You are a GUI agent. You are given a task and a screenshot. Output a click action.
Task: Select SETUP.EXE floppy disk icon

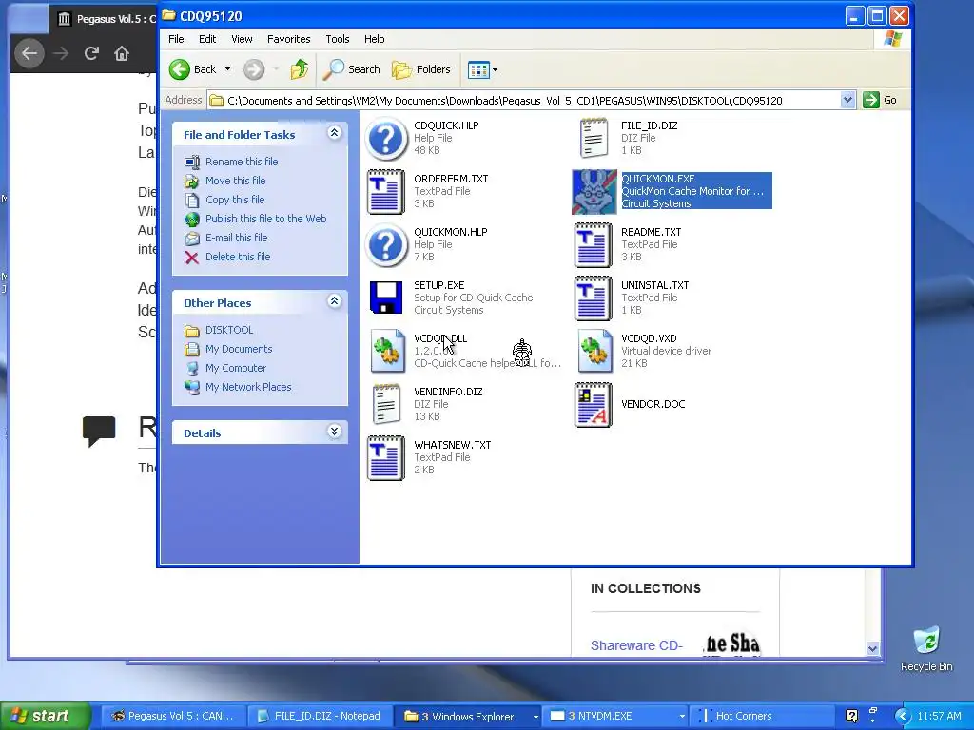386,298
